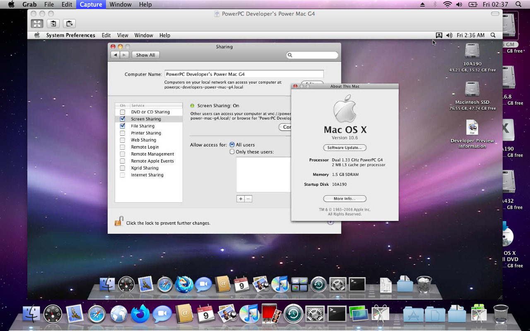Open the remote Apple menu
The height and width of the screenshot is (331, 530).
click(x=37, y=35)
